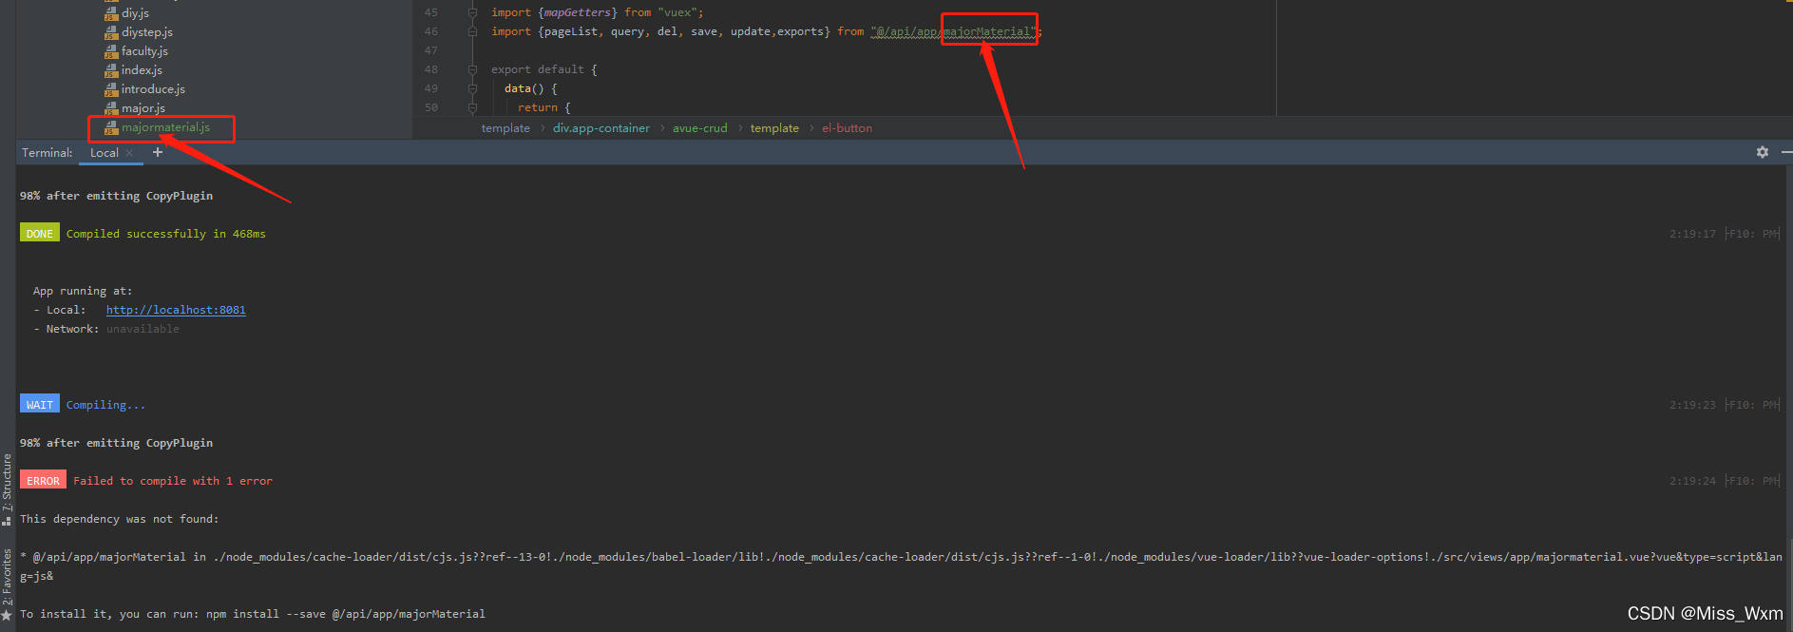Close the Local terminal tab
Image resolution: width=1793 pixels, height=632 pixels.
pos(129,153)
